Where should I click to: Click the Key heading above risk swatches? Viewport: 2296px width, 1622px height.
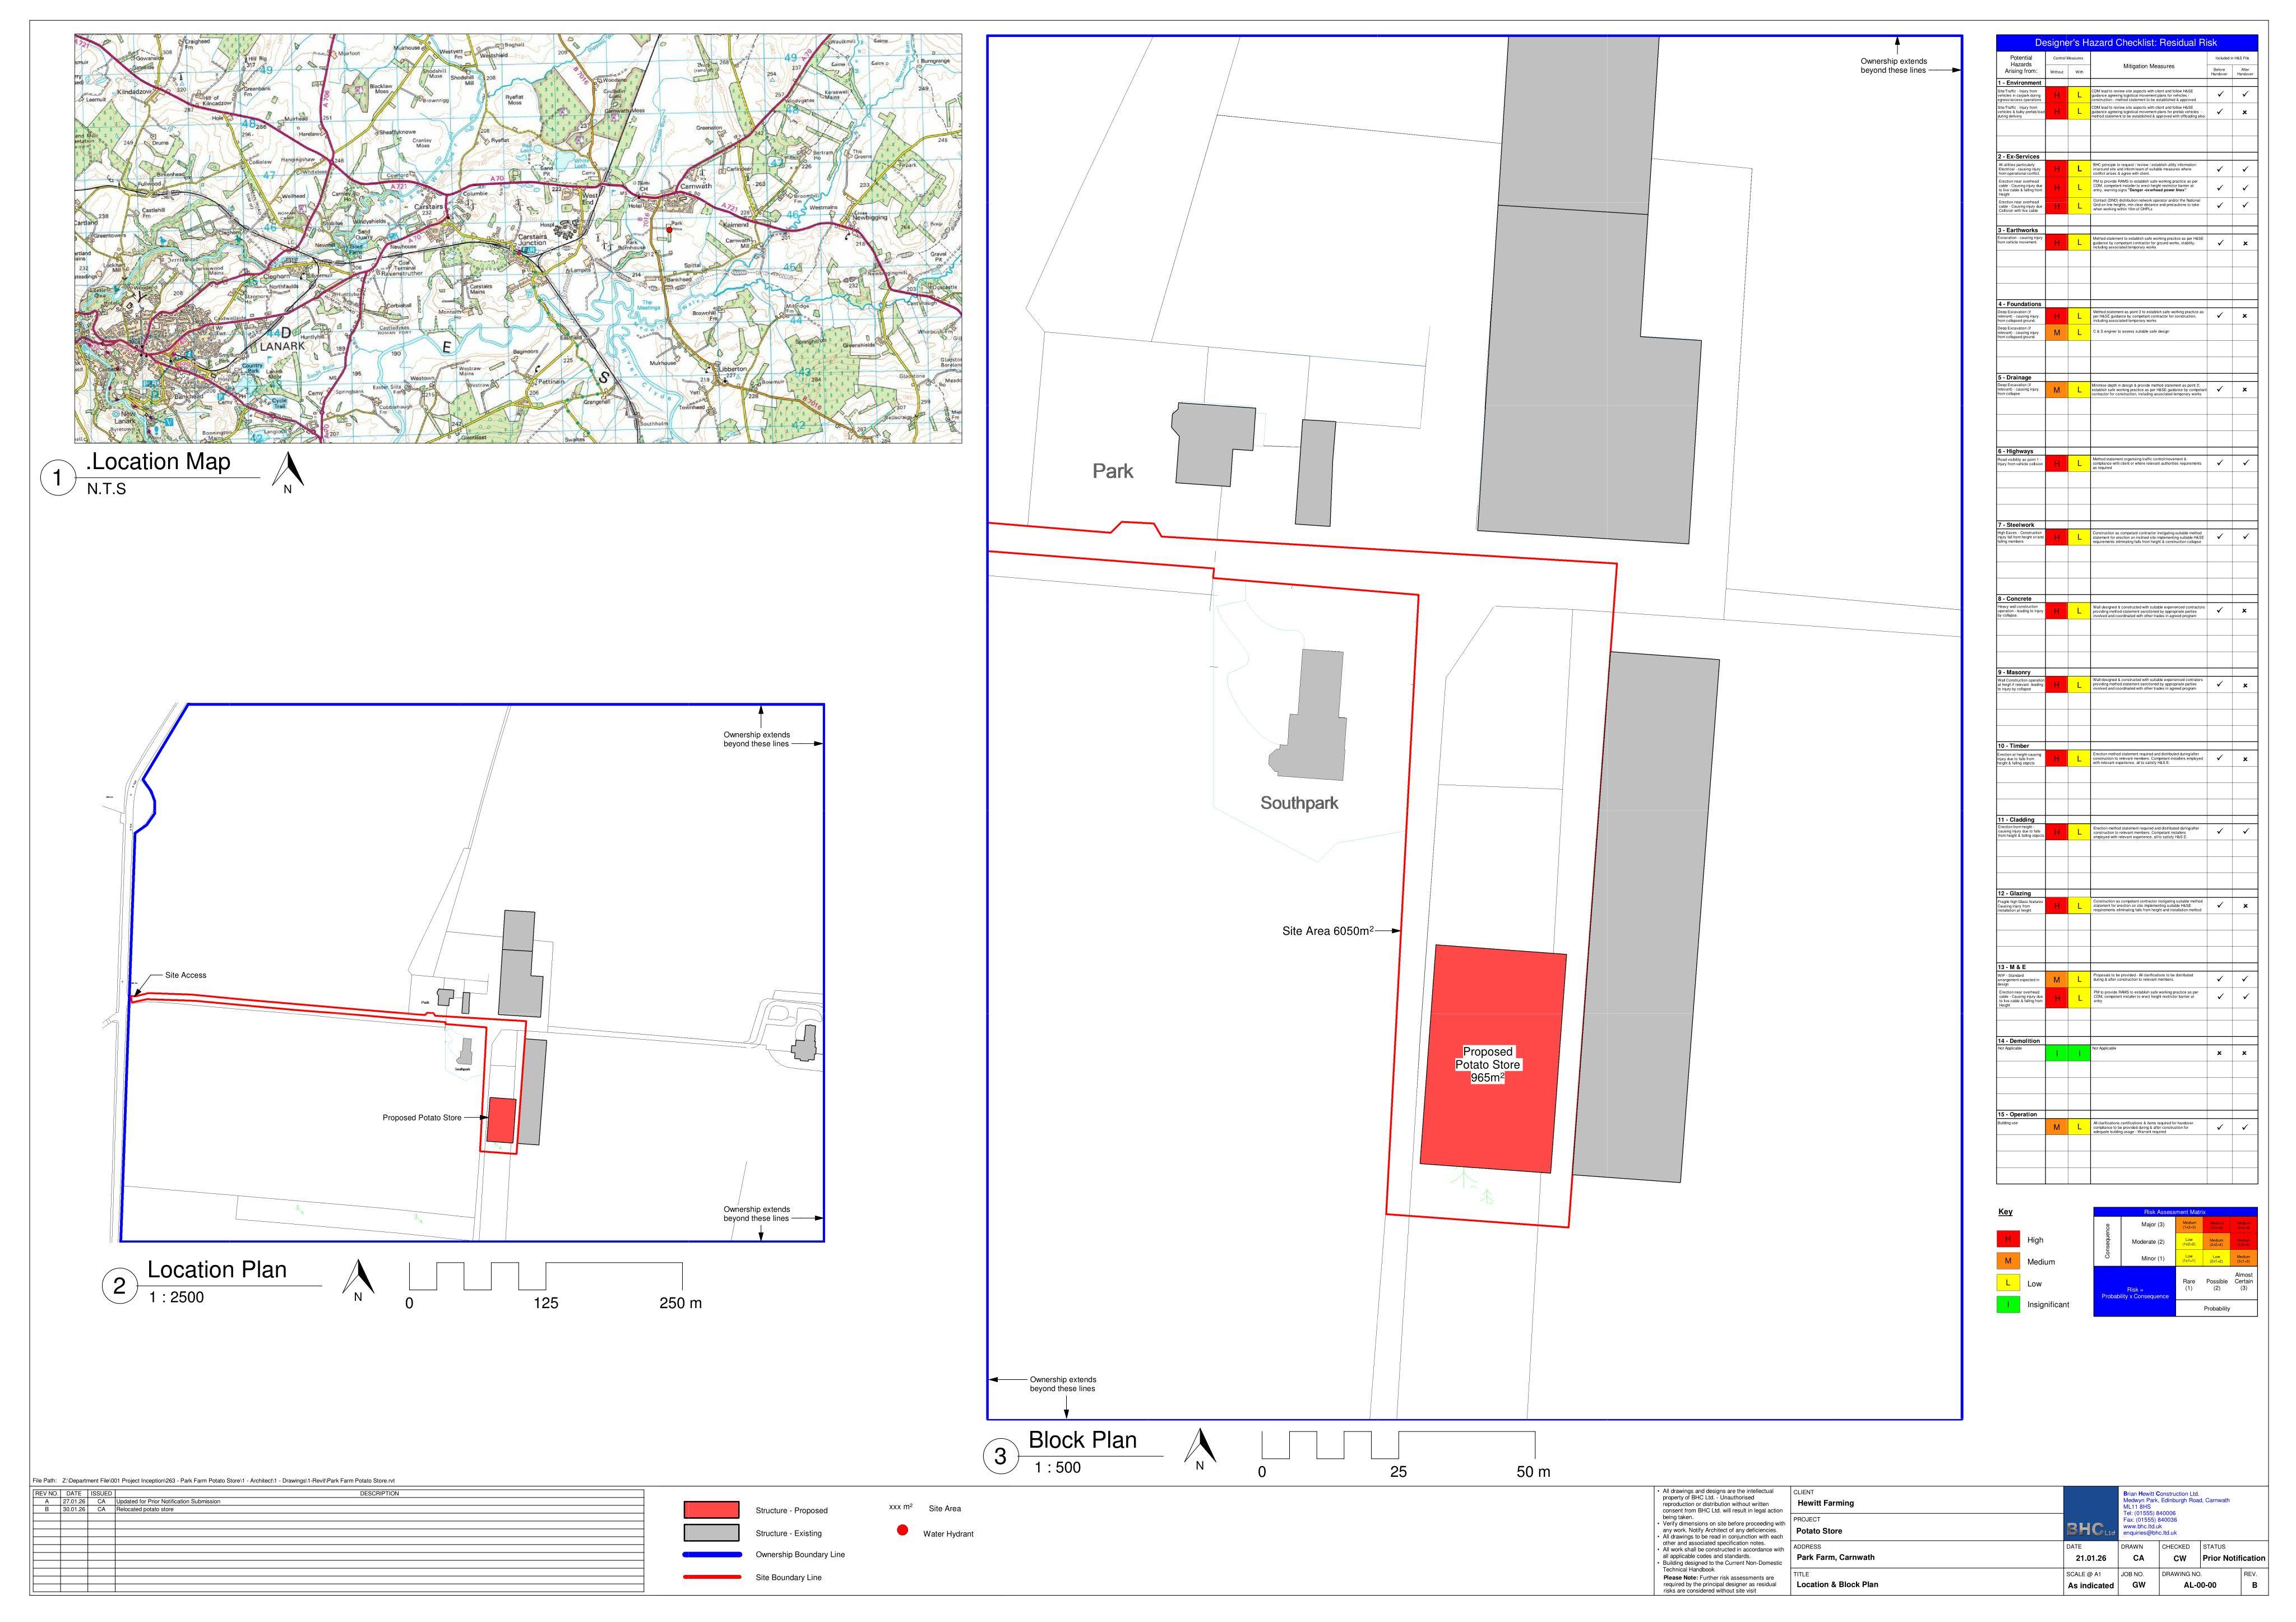pos(2005,1212)
